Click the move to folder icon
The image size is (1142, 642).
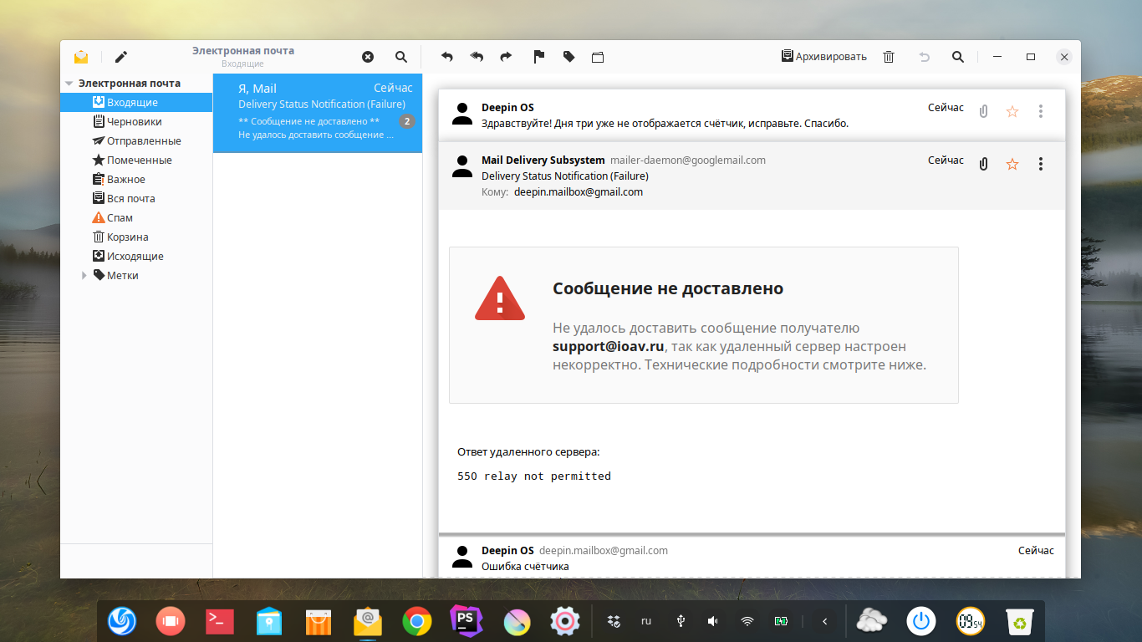[x=598, y=57]
